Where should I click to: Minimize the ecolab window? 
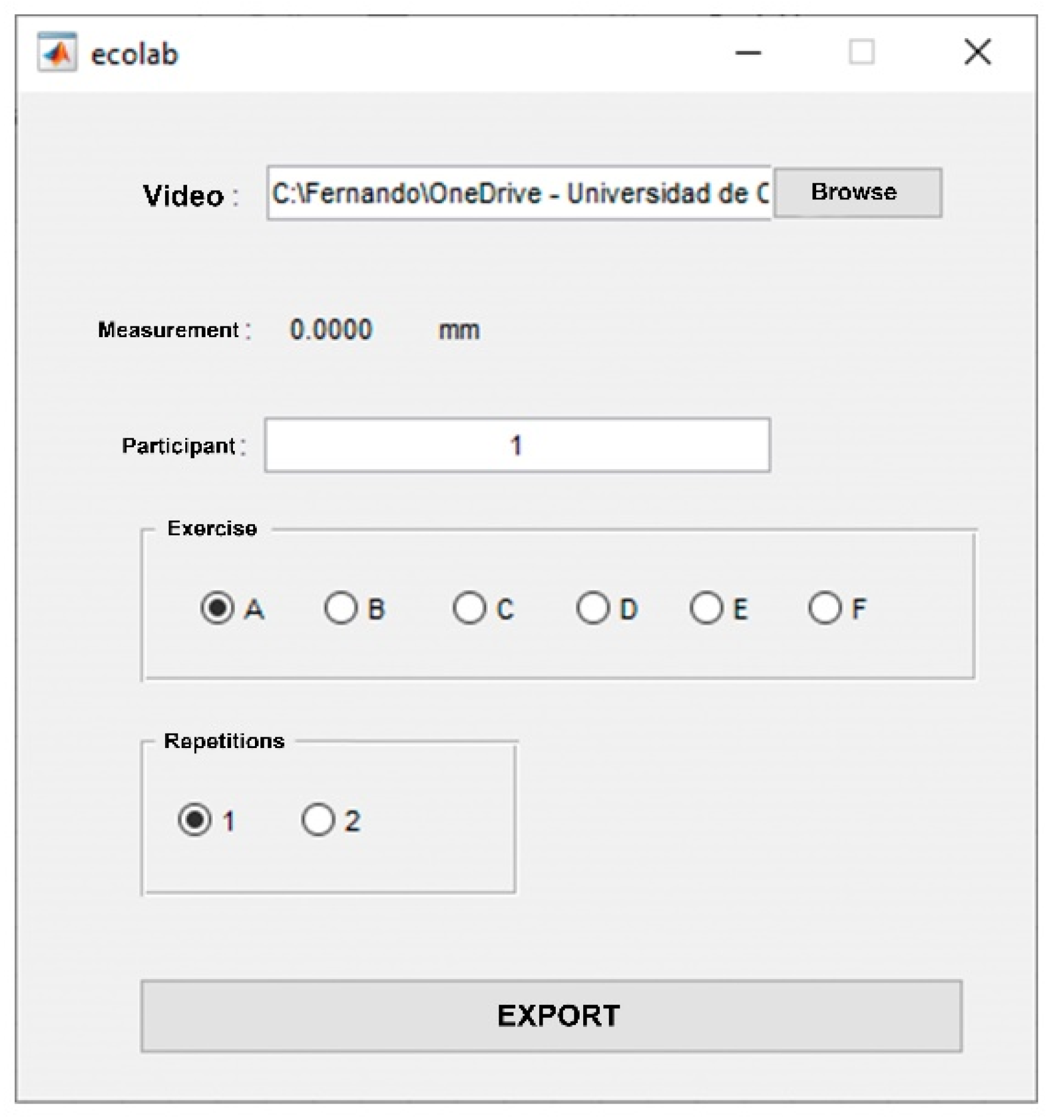click(x=748, y=53)
